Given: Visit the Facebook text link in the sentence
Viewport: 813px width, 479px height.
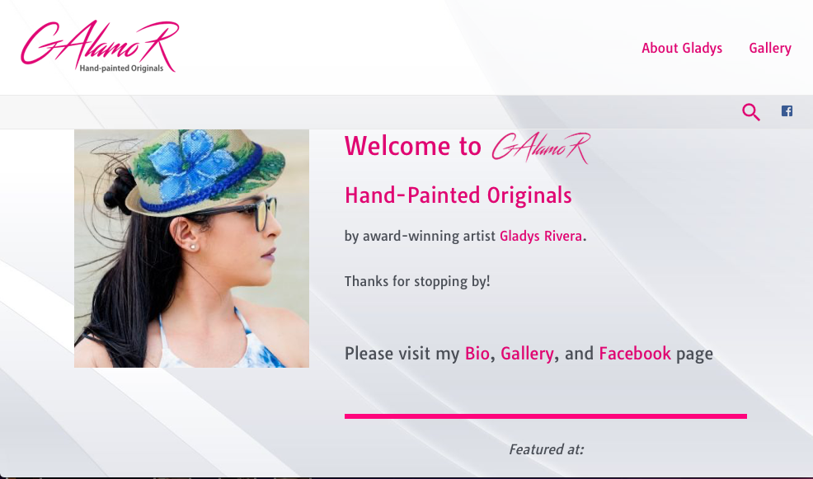Looking at the screenshot, I should 635,354.
